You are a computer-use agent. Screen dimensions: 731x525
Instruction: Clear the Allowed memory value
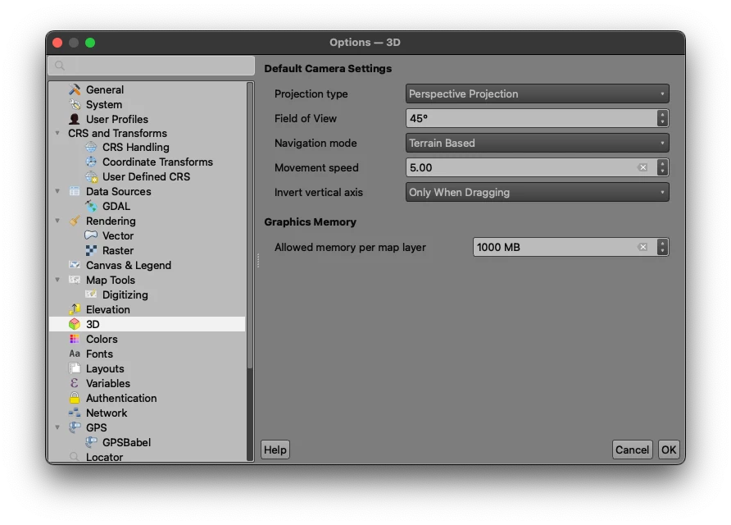(642, 248)
